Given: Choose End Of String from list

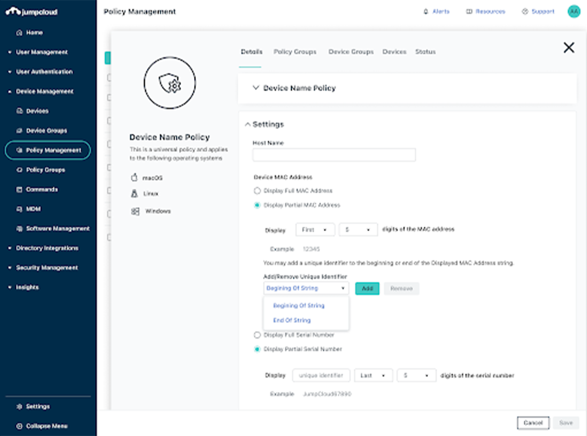Looking at the screenshot, I should 291,320.
